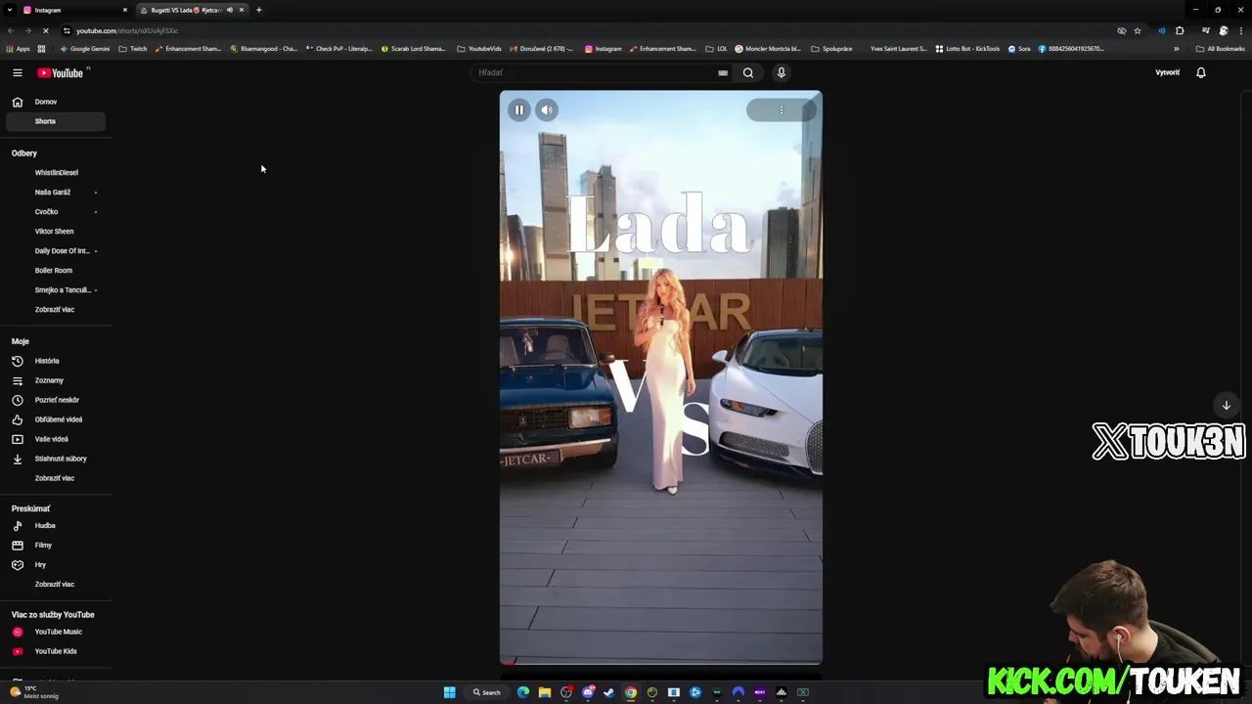Click the address bar URL
This screenshot has width=1252, height=704.
(x=127, y=30)
